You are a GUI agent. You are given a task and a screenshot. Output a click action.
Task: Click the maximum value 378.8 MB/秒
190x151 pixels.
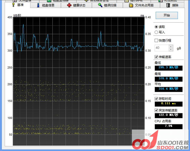coord(168,79)
